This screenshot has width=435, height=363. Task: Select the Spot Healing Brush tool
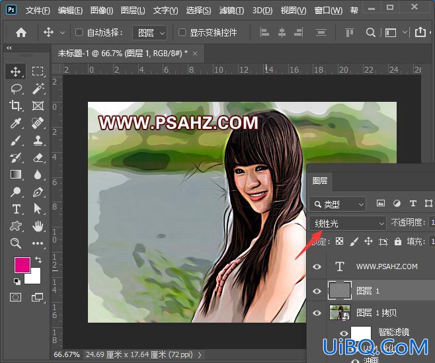click(x=38, y=123)
